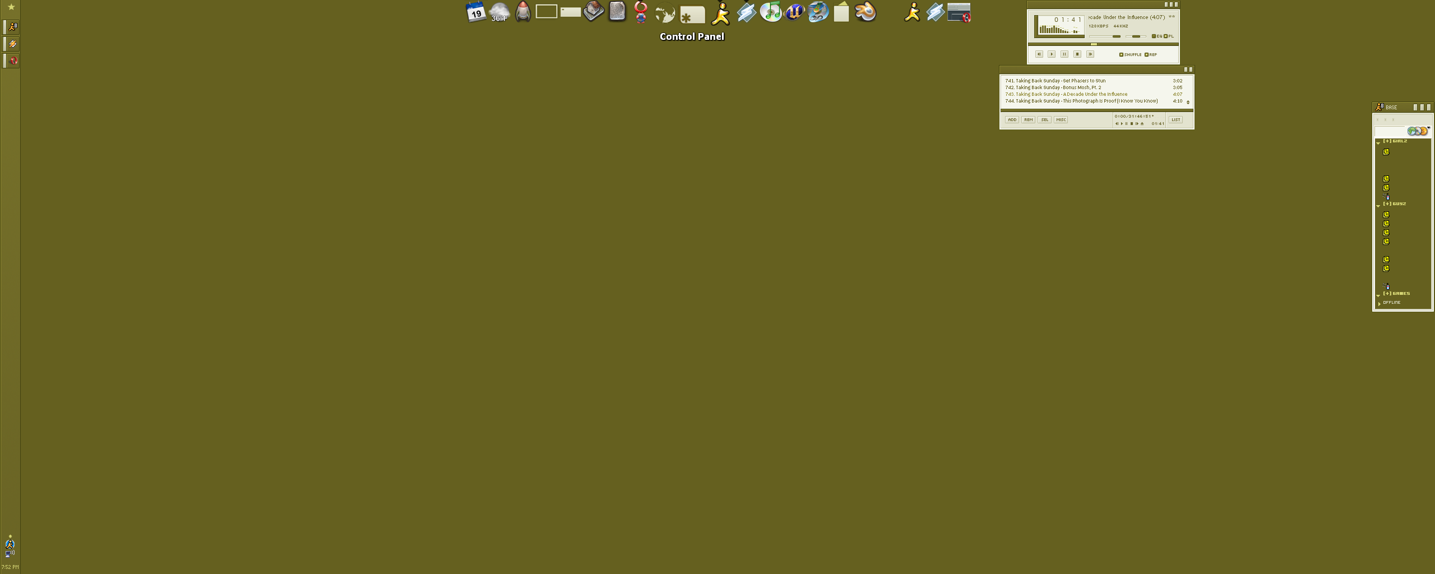Stop playback in the Winamp main window
Viewport: 1435px width, 574px height.
point(1077,54)
